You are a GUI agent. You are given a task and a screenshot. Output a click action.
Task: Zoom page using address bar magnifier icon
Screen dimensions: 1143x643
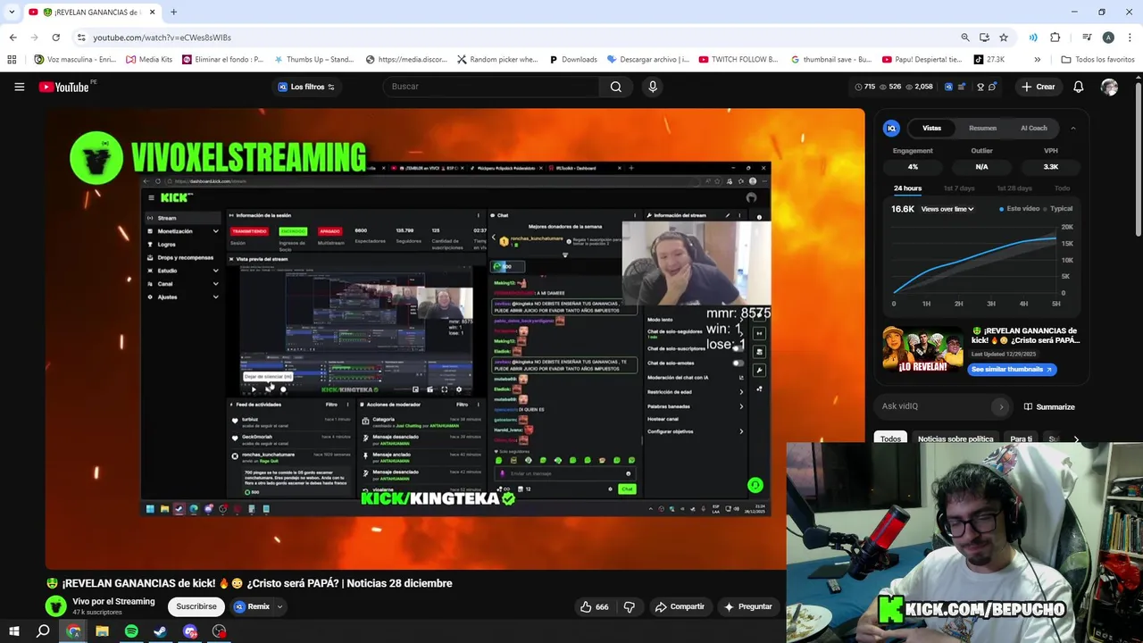[965, 38]
